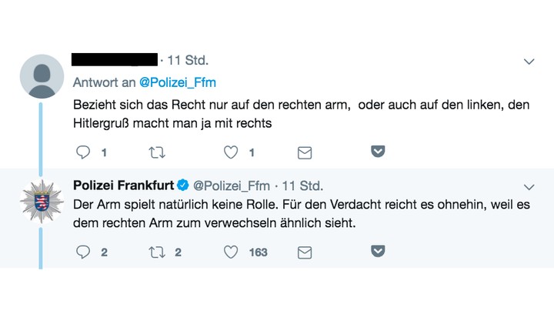Reply to Polizei Frankfurt's tweet

pyautogui.click(x=83, y=252)
